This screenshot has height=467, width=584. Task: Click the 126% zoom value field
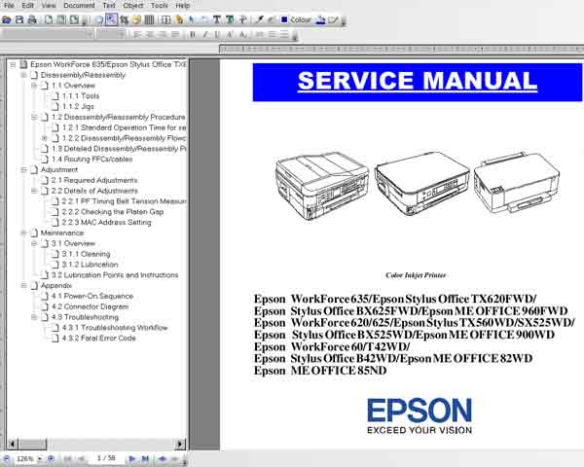click(24, 459)
